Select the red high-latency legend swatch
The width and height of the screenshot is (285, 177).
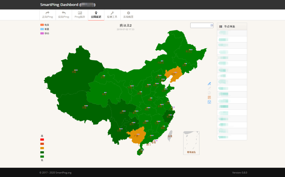tap(42, 139)
